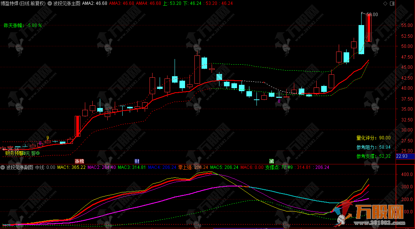Click the magenta 8 signal below candlestick
This screenshot has width=415, height=229.
[279, 101]
